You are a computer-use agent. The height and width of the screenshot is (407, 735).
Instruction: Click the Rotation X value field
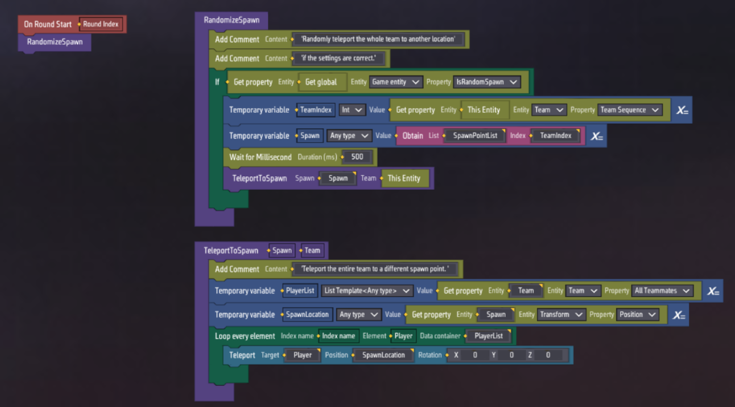coord(474,355)
